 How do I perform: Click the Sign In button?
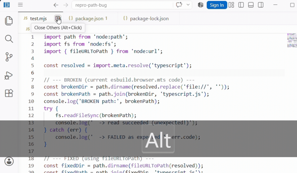coord(217,5)
